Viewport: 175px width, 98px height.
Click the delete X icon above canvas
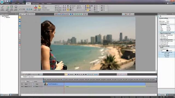[x=27, y=14]
